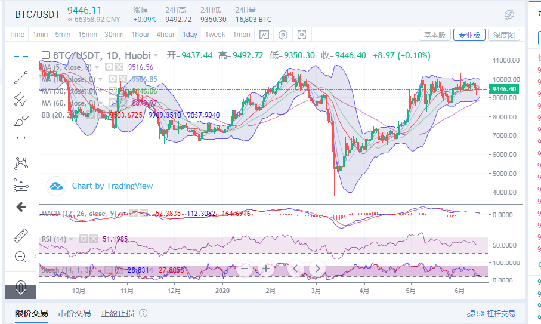Image resolution: width=541 pixels, height=324 pixels.
Task: Select the ruler measure tool
Action: coord(21,235)
